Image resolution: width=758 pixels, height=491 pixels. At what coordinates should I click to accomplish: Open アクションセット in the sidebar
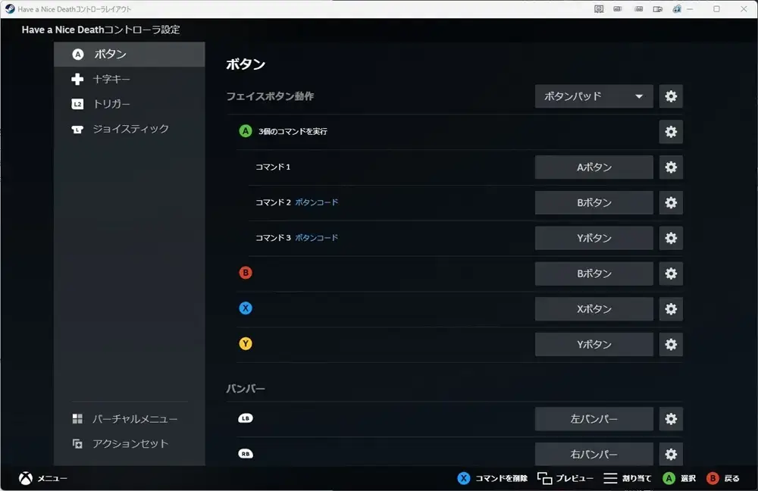pos(129,443)
